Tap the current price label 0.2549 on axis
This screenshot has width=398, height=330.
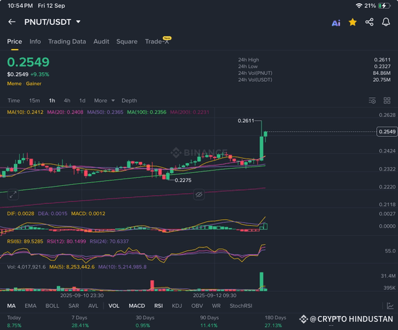(387, 132)
